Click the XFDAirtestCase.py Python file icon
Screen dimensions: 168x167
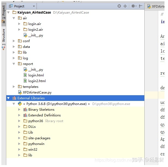(20, 92)
